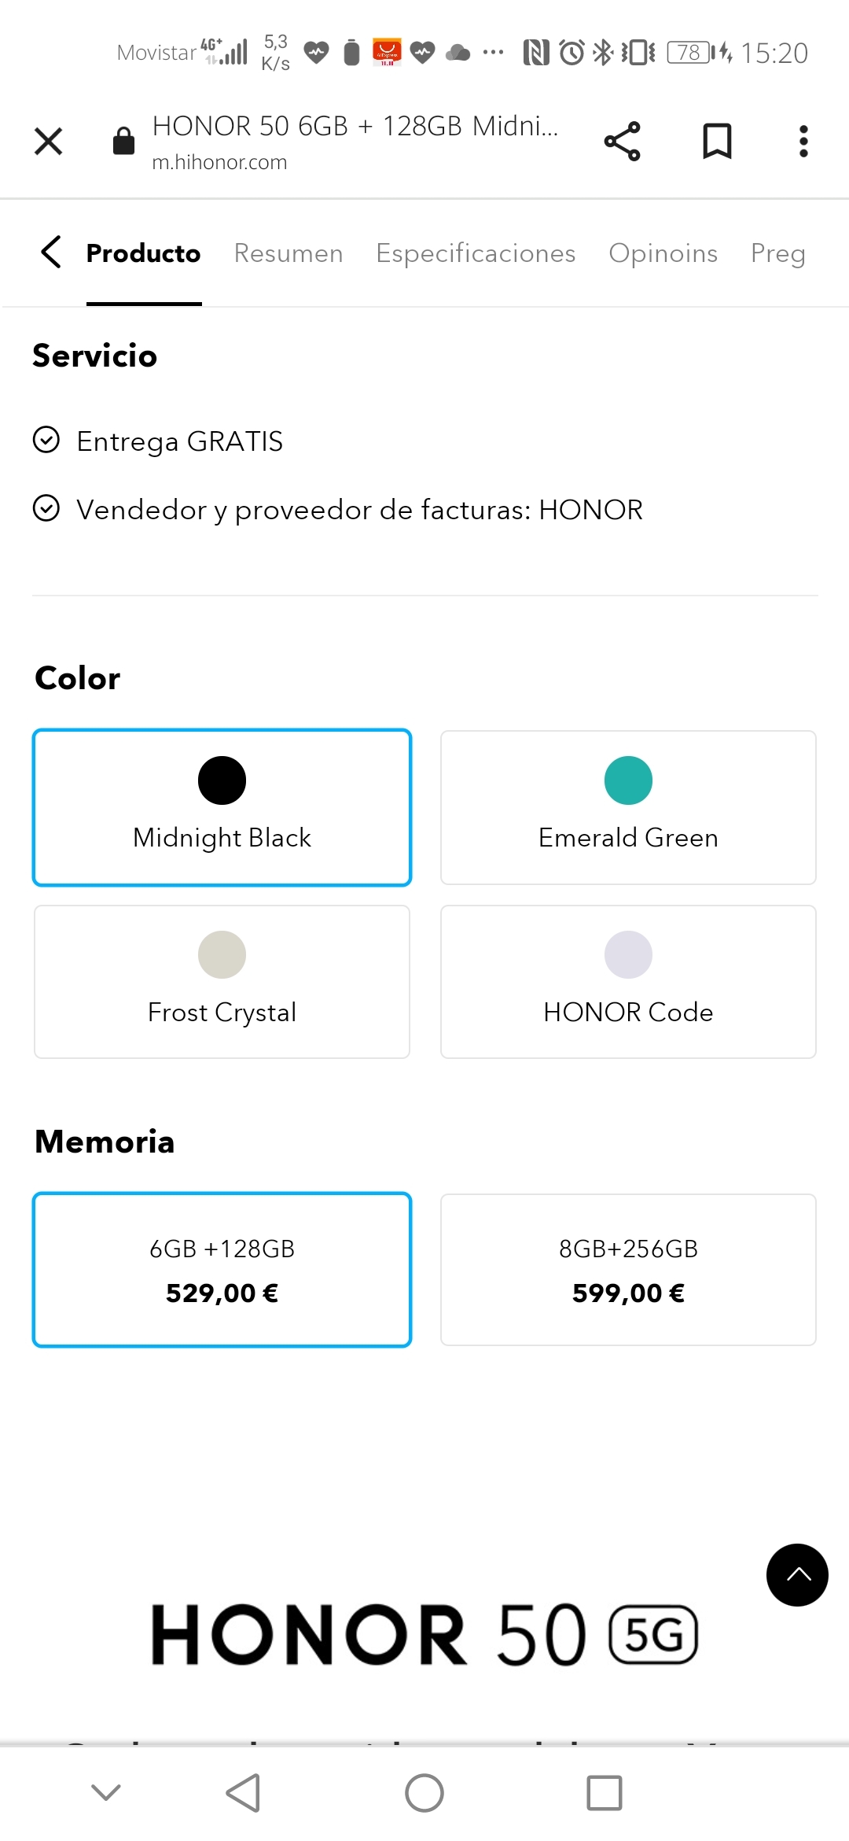This screenshot has height=1841, width=849.
Task: Select the 6GB +128GB priced option
Action: click(x=222, y=1270)
